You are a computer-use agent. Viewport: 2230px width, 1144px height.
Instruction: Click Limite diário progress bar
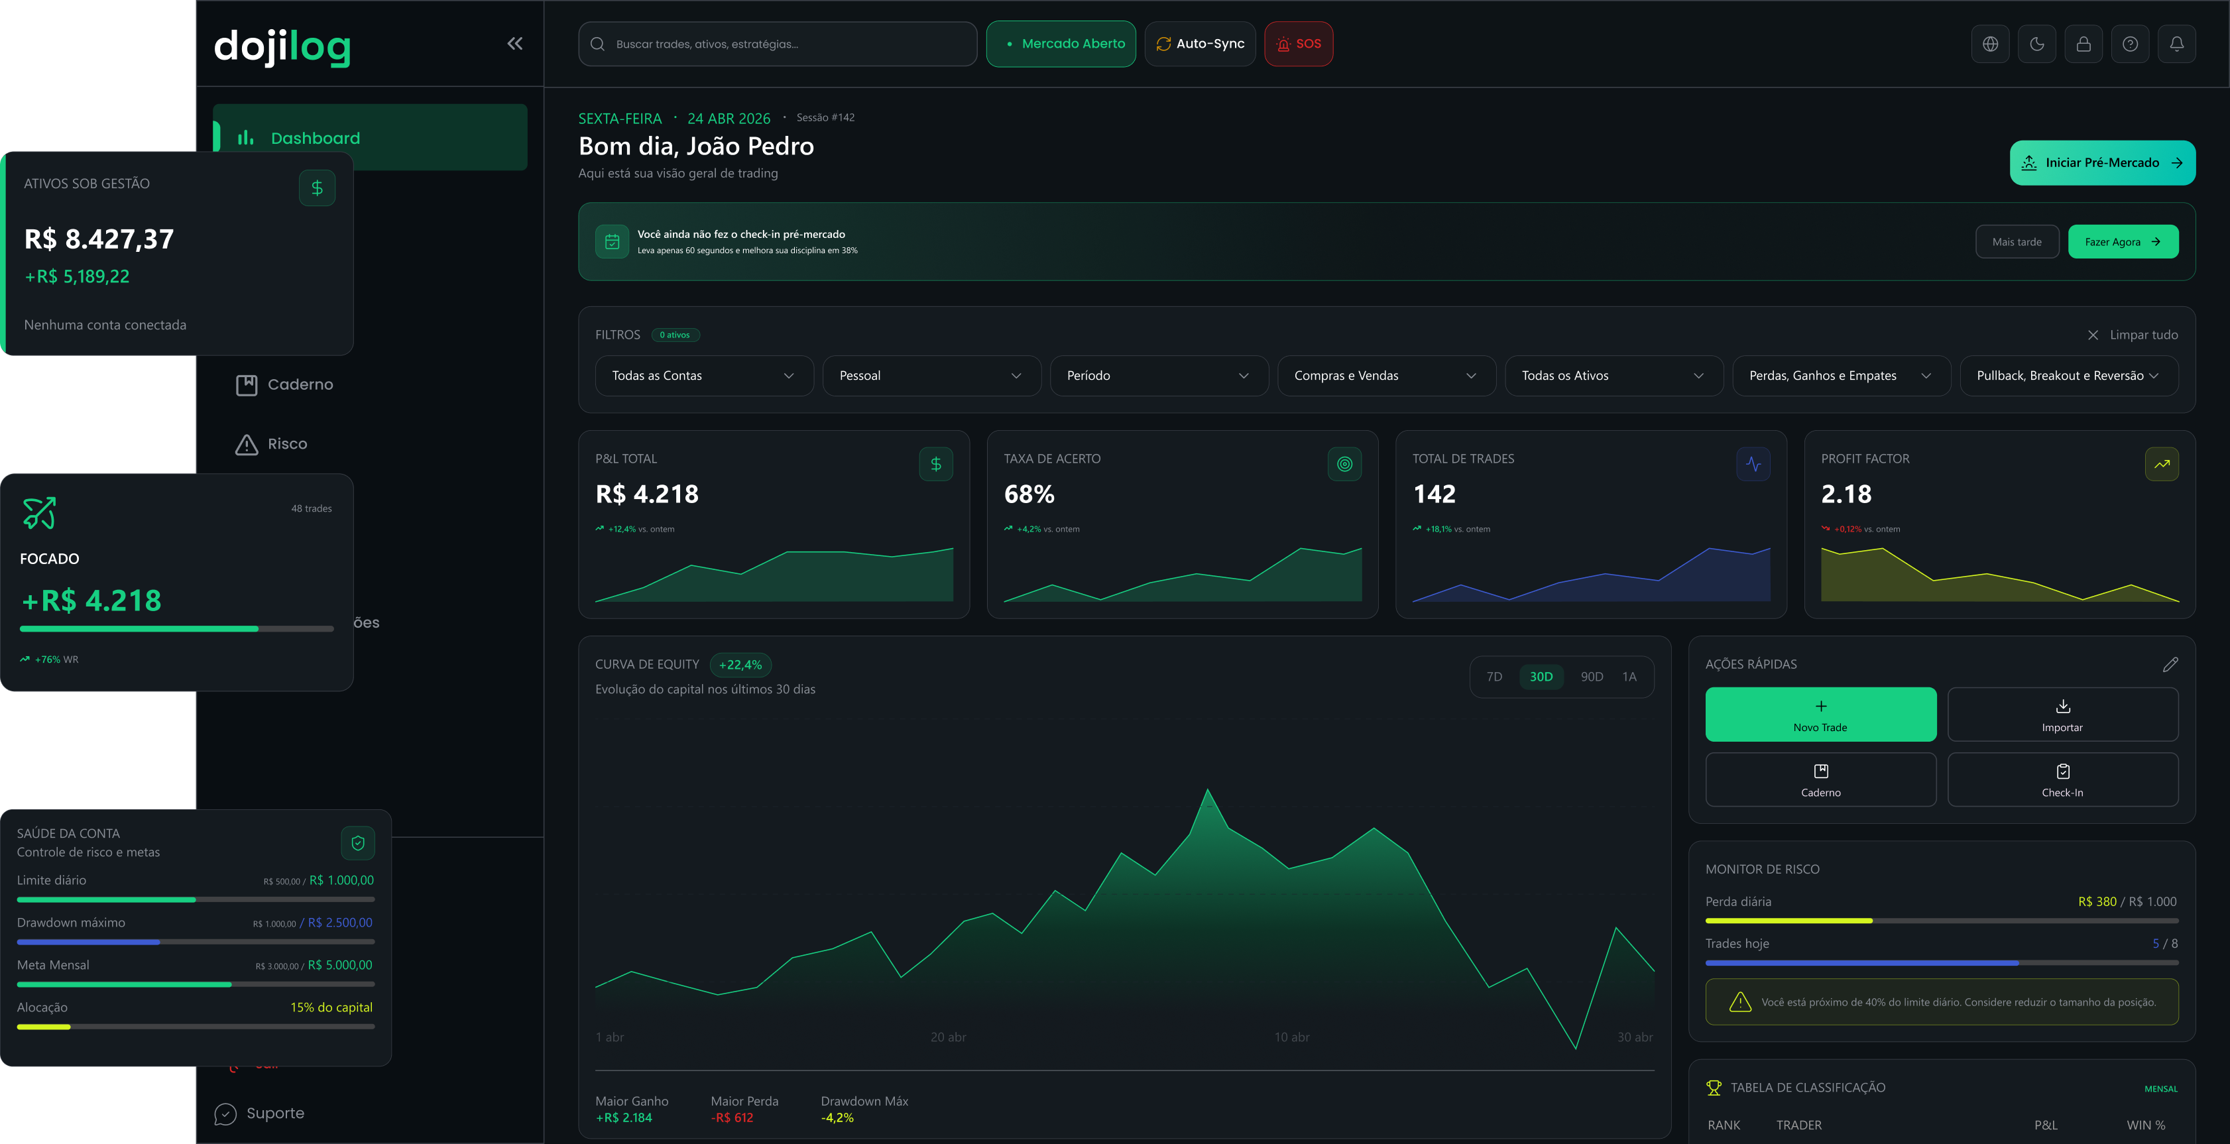click(196, 900)
